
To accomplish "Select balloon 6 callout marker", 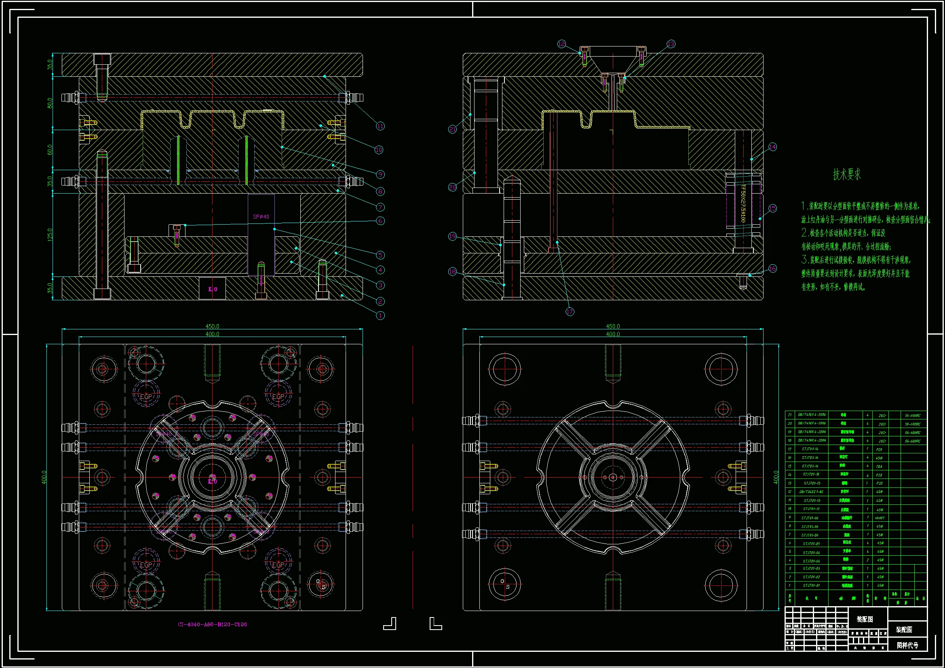I will tap(380, 221).
